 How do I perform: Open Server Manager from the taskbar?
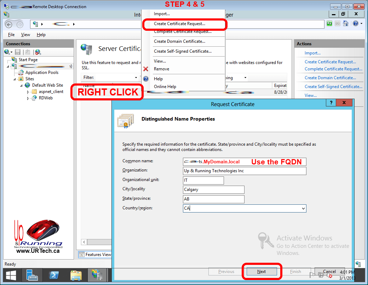32,275
